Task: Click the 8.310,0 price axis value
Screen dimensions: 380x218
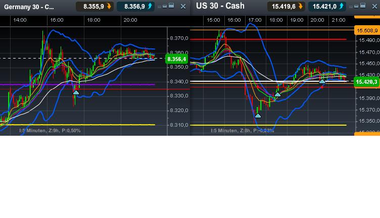Action: pos(179,125)
